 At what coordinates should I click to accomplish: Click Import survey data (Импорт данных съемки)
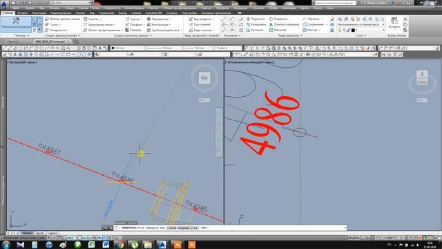pyautogui.click(x=63, y=19)
